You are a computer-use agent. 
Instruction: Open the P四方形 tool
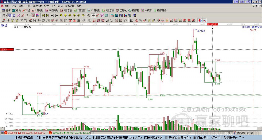coord(38,10)
